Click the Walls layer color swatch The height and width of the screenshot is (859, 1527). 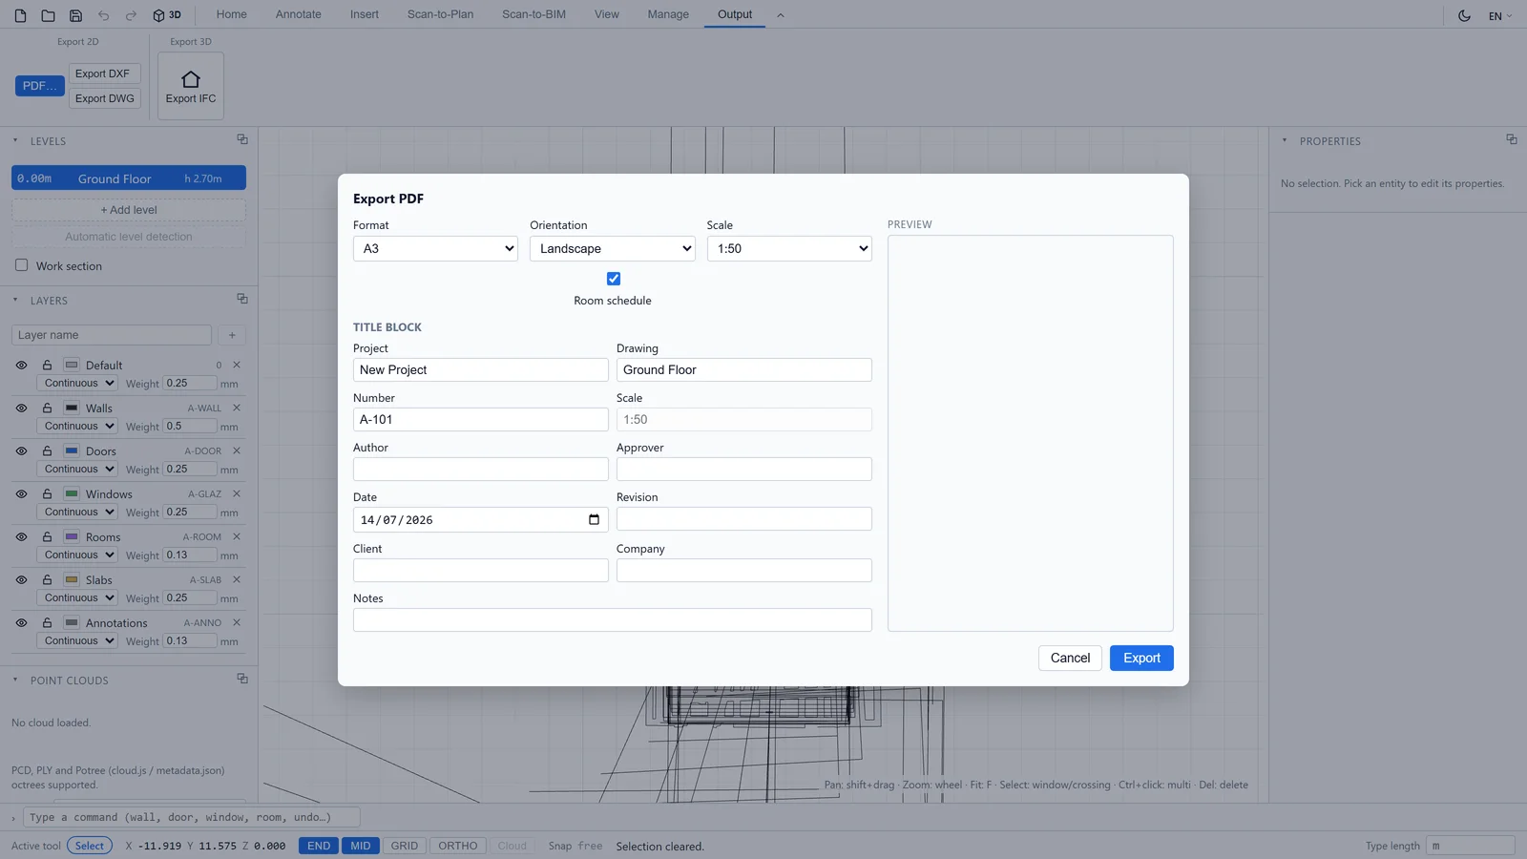click(x=72, y=408)
